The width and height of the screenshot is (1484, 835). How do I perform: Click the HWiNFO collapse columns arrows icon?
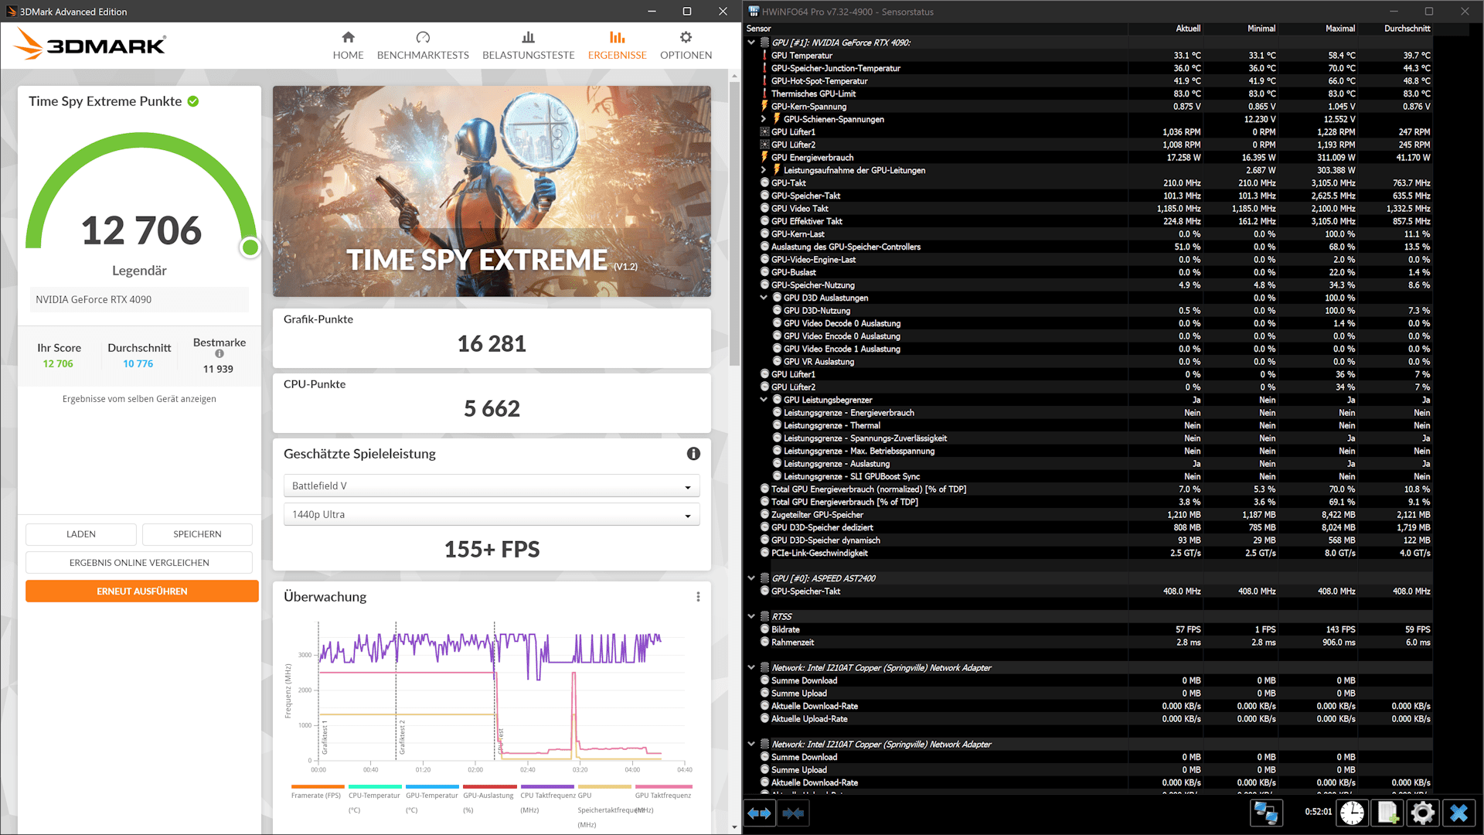tap(793, 813)
